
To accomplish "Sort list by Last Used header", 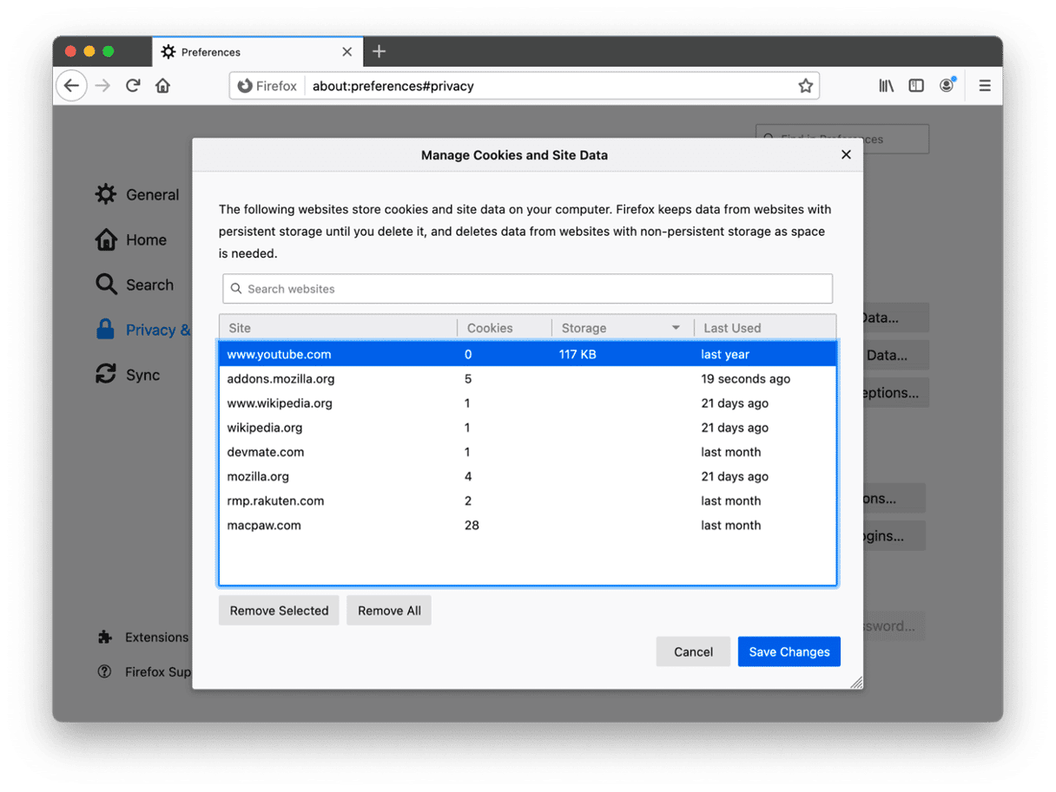I will [732, 328].
